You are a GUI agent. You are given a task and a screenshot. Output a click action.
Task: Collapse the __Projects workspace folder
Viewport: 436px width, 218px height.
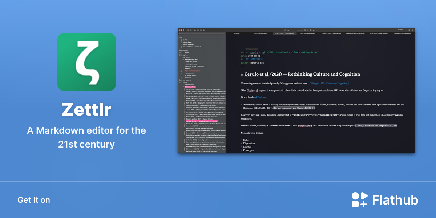[182, 57]
